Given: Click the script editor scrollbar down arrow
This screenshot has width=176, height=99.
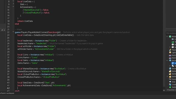Looking at the screenshot, I should point(164,90).
